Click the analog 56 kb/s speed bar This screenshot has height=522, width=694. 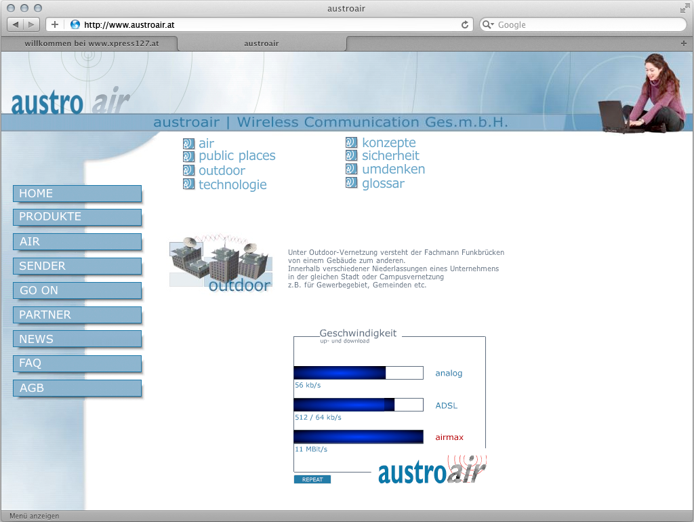pyautogui.click(x=359, y=373)
